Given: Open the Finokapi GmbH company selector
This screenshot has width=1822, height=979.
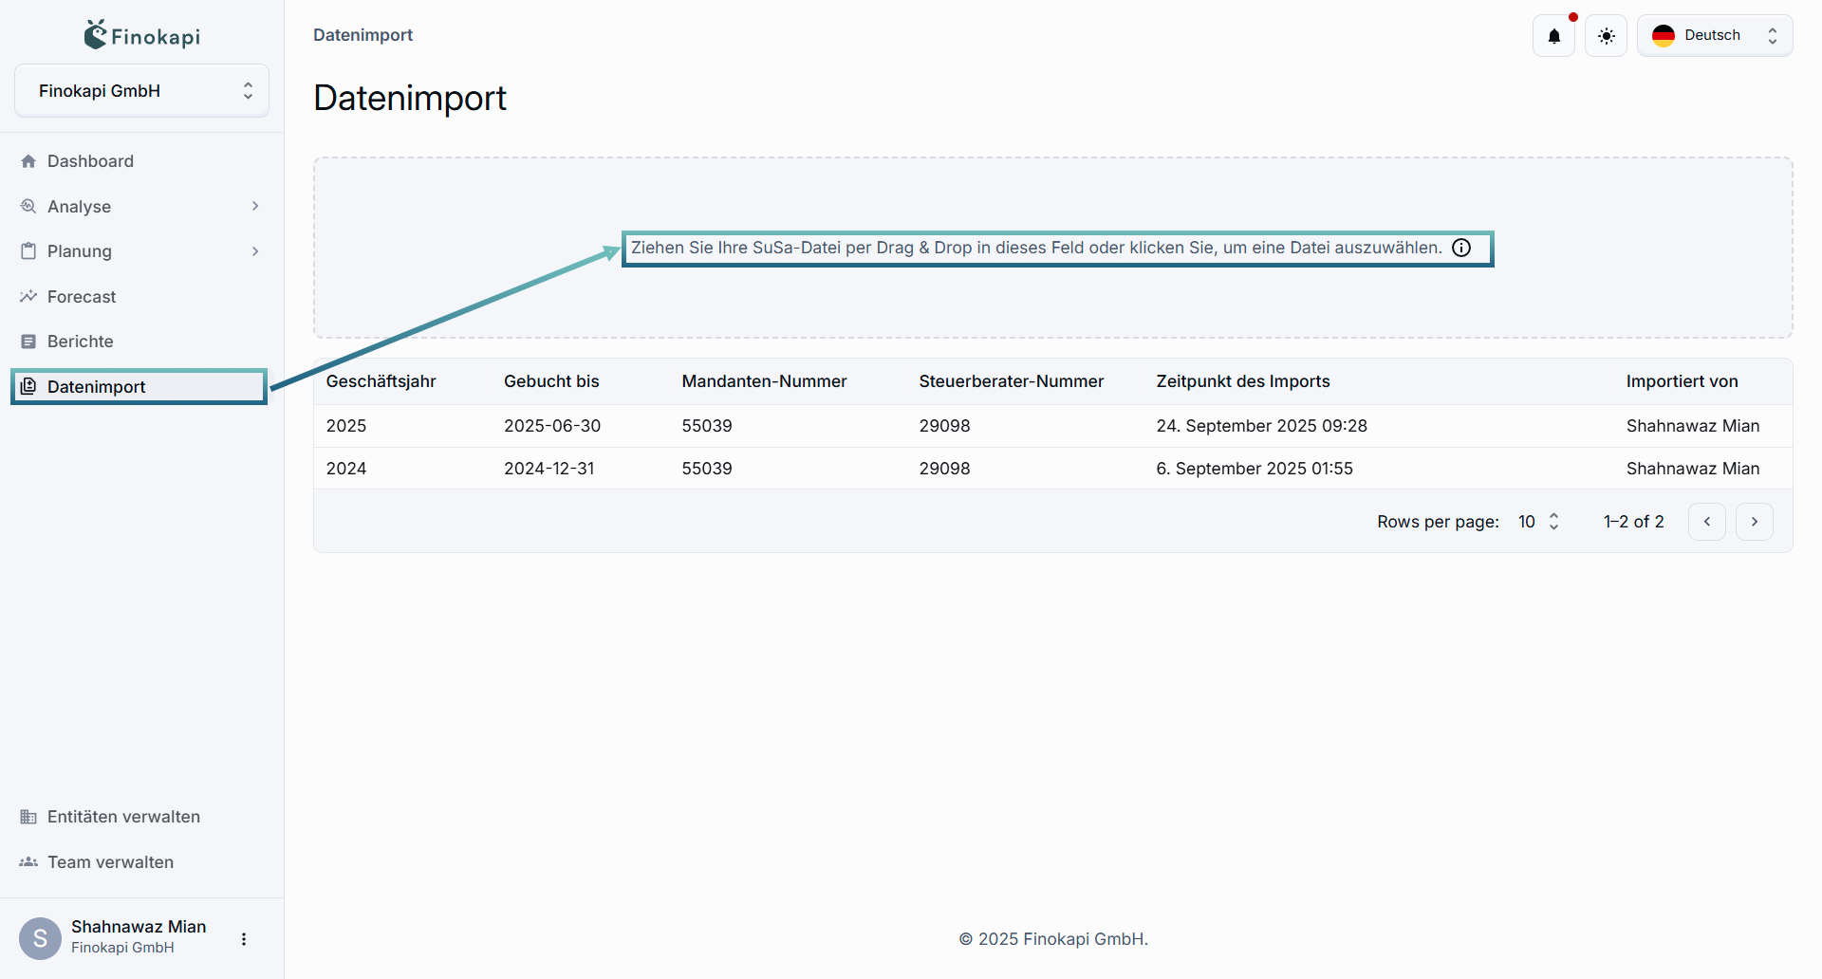Looking at the screenshot, I should (141, 90).
